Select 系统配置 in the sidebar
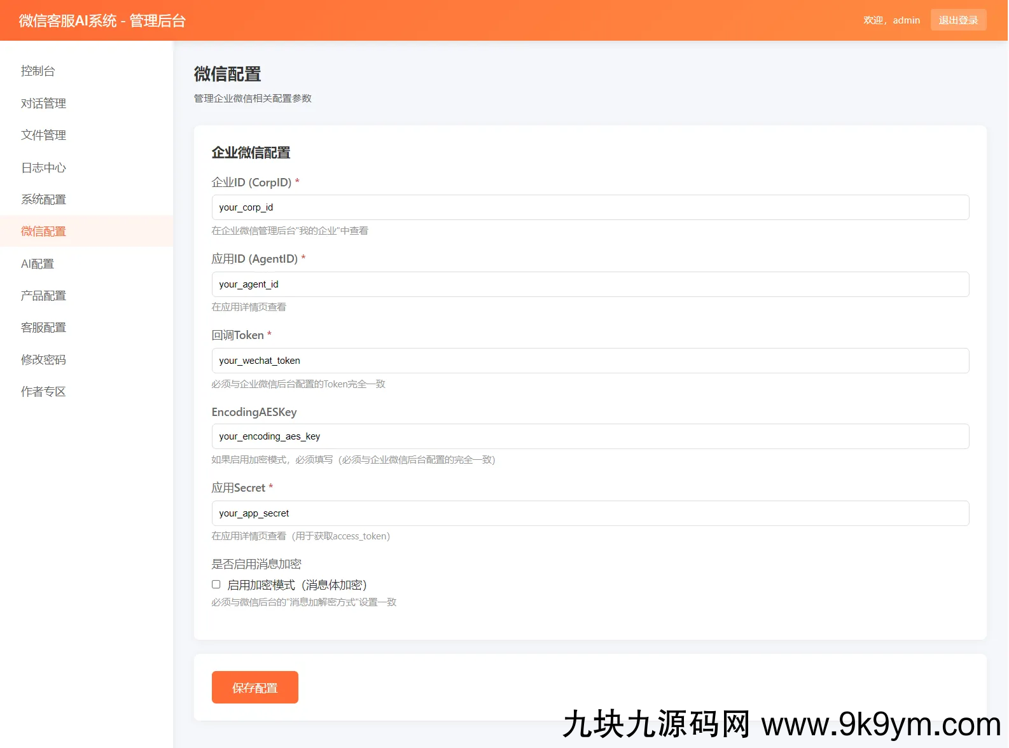1009x748 pixels. coord(43,199)
